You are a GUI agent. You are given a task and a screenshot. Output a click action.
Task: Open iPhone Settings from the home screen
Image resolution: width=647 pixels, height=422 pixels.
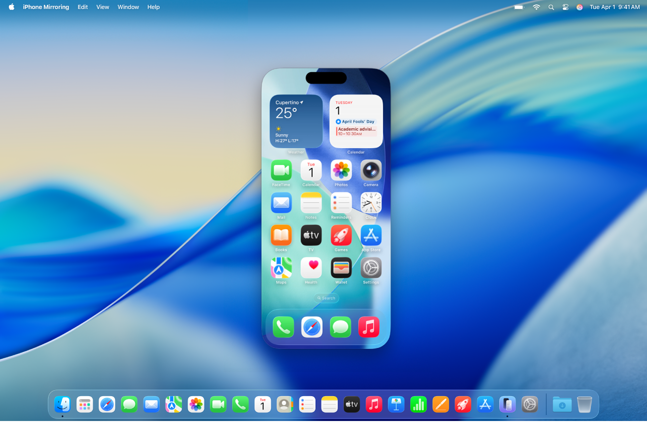(370, 268)
